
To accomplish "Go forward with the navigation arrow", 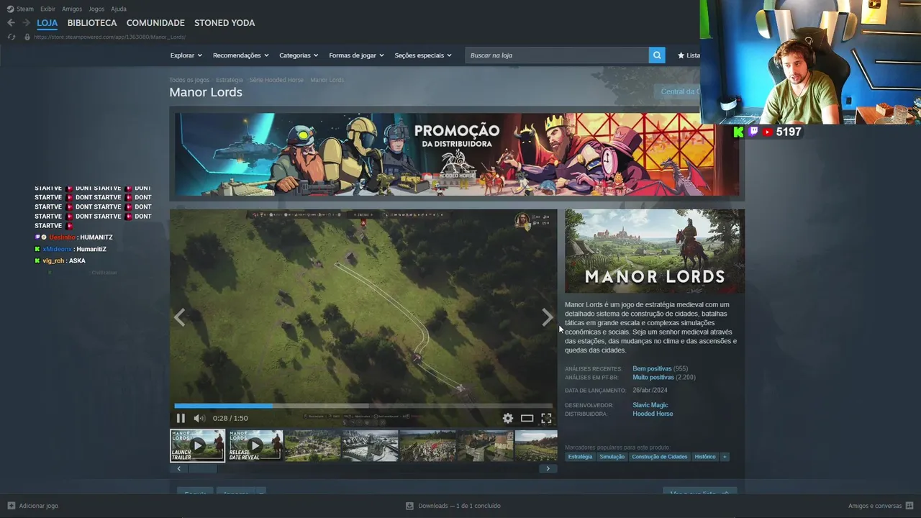I will click(26, 23).
